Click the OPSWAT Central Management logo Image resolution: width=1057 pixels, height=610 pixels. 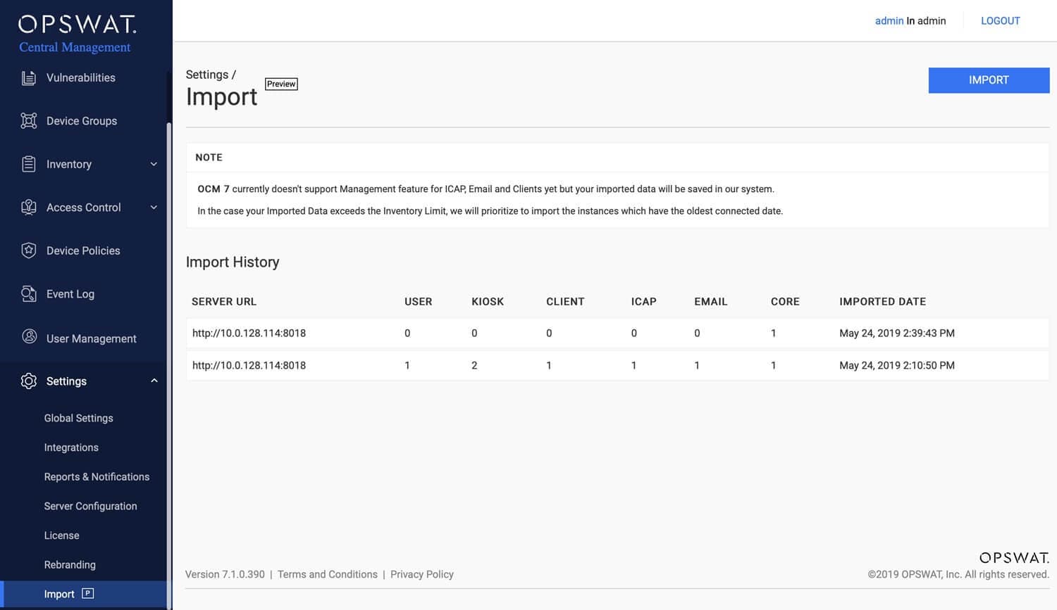[77, 34]
